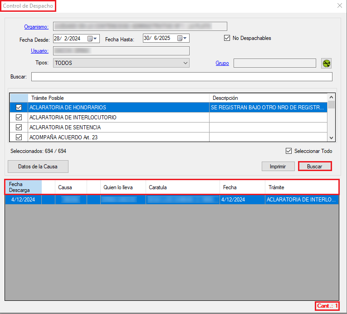Open the Fecha Desde calendar picker

[x=92, y=39]
